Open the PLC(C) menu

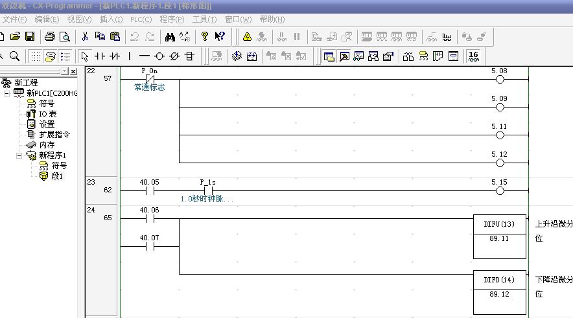tap(141, 19)
